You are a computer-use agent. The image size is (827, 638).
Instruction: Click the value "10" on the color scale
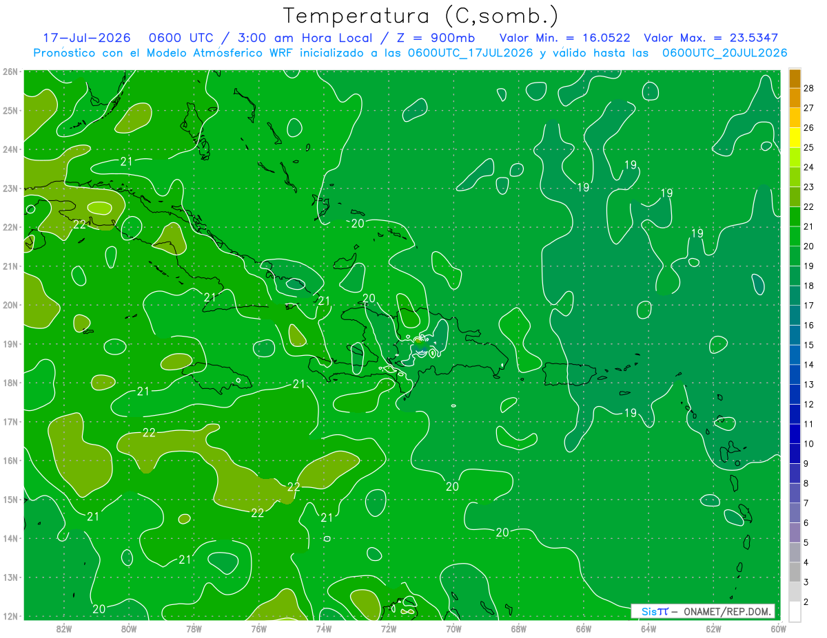coord(808,444)
